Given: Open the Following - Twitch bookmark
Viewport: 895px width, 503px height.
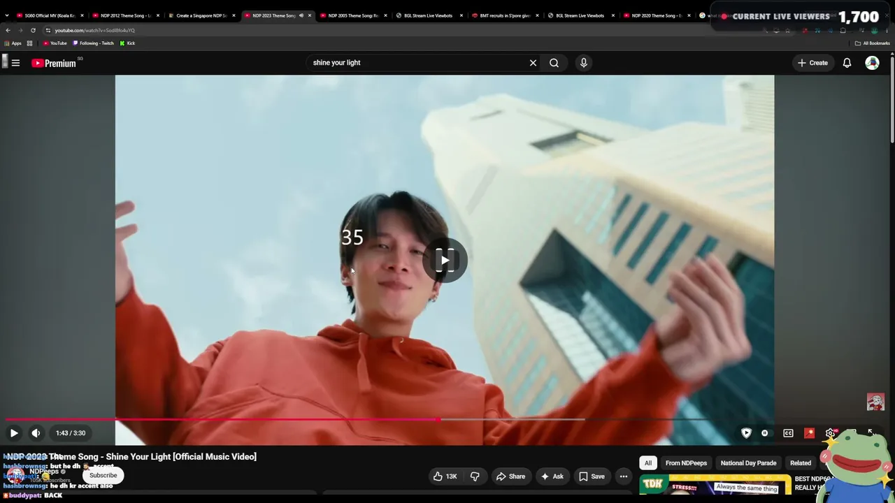Looking at the screenshot, I should click(x=94, y=43).
